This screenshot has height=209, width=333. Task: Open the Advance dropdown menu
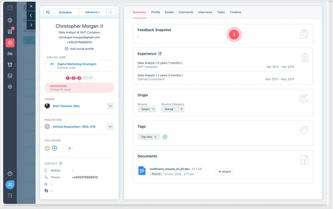tap(92, 12)
